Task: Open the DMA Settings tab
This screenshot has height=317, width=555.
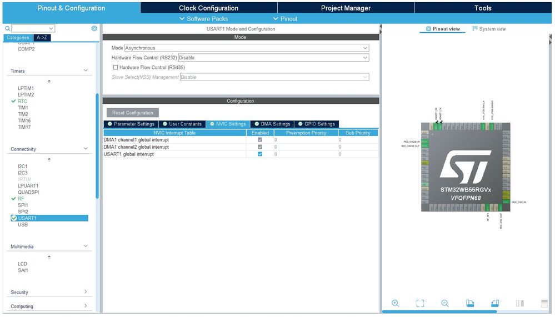Action: [272, 124]
